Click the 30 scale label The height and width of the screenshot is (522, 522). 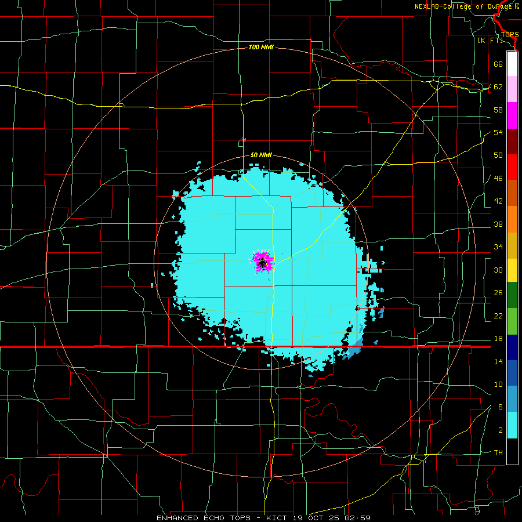pyautogui.click(x=498, y=270)
